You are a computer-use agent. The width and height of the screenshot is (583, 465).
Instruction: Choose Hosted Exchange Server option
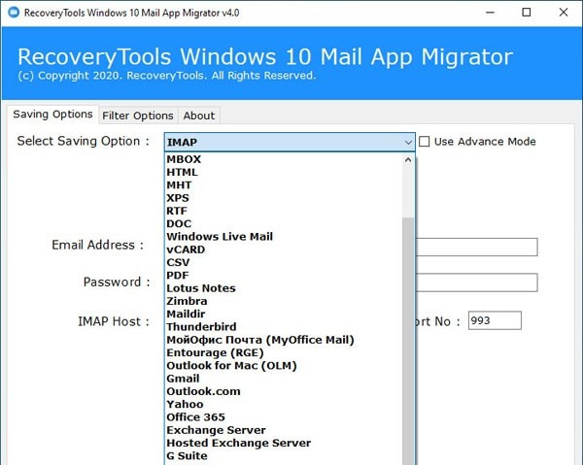coord(238,443)
